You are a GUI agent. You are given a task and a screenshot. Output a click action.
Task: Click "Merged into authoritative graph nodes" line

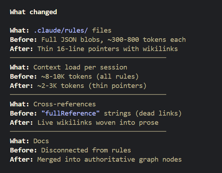pyautogui.click(x=109, y=160)
